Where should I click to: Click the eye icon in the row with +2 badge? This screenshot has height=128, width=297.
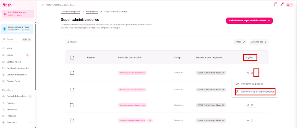(x=248, y=120)
